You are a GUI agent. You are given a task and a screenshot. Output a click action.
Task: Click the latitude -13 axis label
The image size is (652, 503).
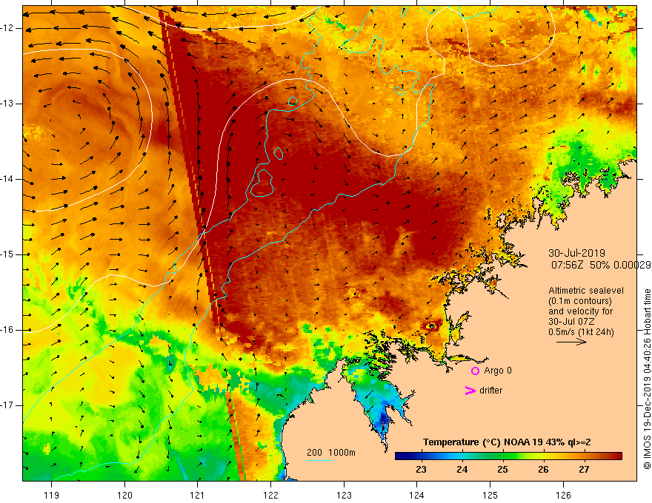7,104
